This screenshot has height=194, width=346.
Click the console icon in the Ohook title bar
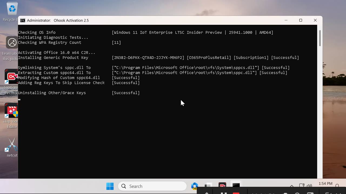(x=23, y=20)
